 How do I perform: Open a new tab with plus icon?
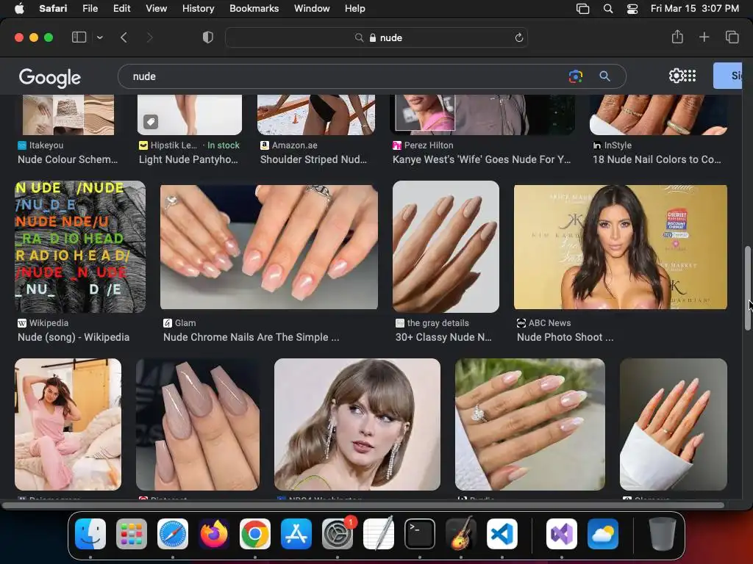coord(704,37)
